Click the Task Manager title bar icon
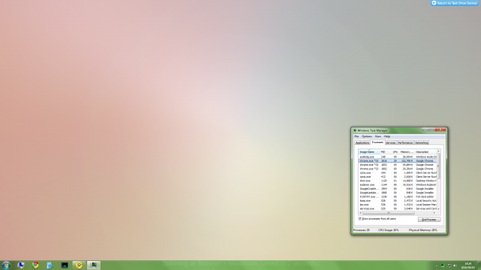Image resolution: width=481 pixels, height=270 pixels. pos(355,130)
